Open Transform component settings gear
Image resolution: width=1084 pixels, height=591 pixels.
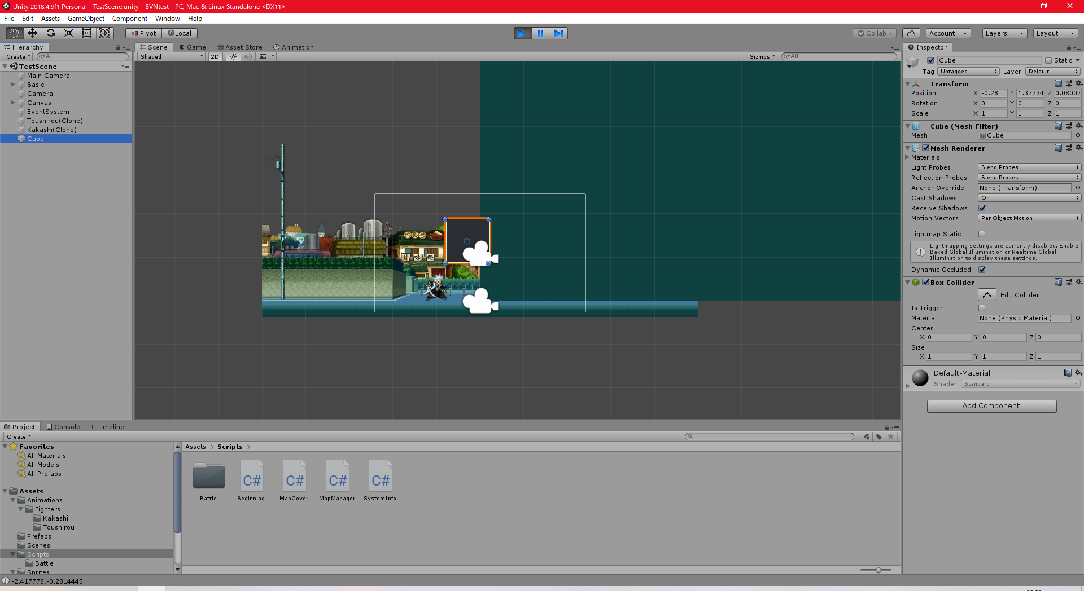(1078, 83)
